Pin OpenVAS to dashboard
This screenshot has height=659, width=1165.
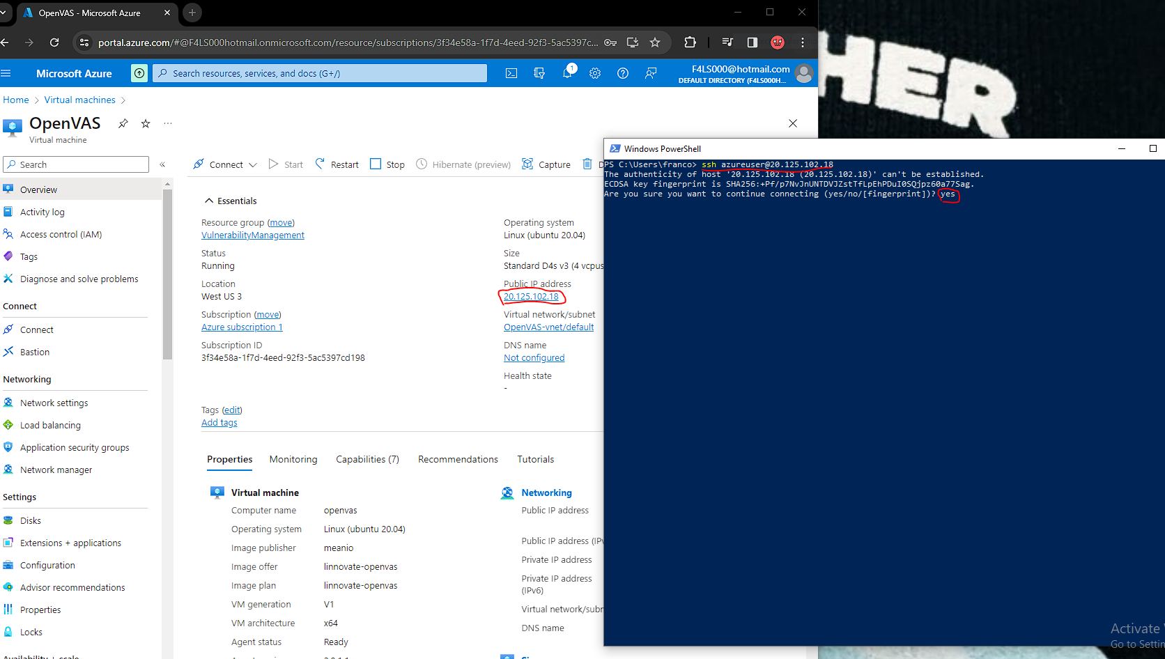tap(123, 123)
